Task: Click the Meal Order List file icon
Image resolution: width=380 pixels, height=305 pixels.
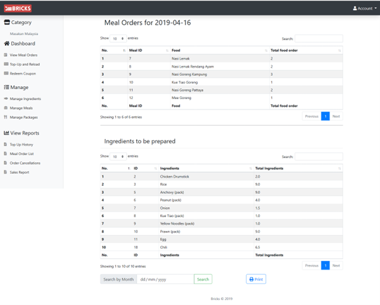Action: (5, 153)
